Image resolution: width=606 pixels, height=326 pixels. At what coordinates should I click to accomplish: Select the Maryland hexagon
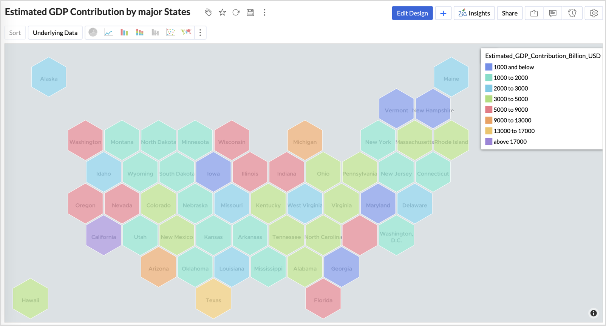click(x=378, y=204)
